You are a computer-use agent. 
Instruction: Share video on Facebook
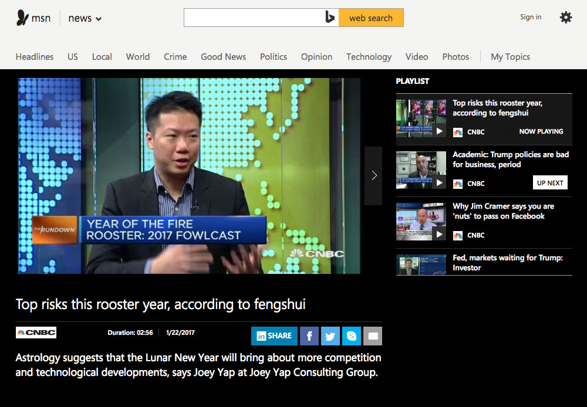309,336
